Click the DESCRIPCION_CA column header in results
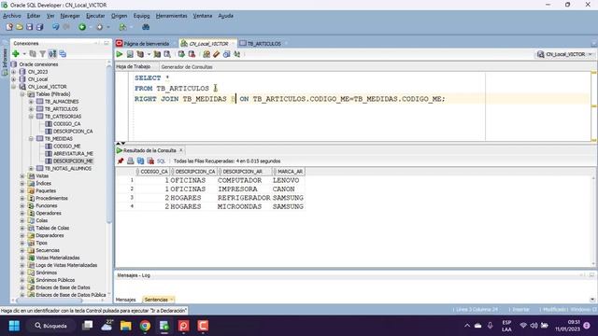The height and width of the screenshot is (336, 598). (x=194, y=172)
